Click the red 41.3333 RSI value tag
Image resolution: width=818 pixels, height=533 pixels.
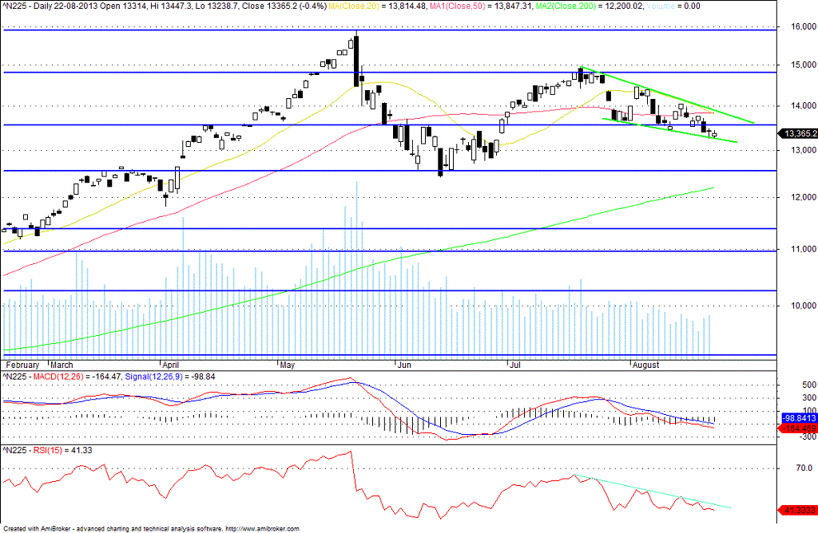pyautogui.click(x=798, y=511)
